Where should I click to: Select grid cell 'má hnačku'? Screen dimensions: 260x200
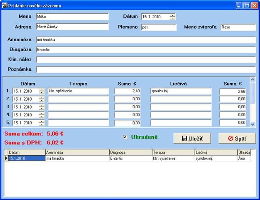77,158
